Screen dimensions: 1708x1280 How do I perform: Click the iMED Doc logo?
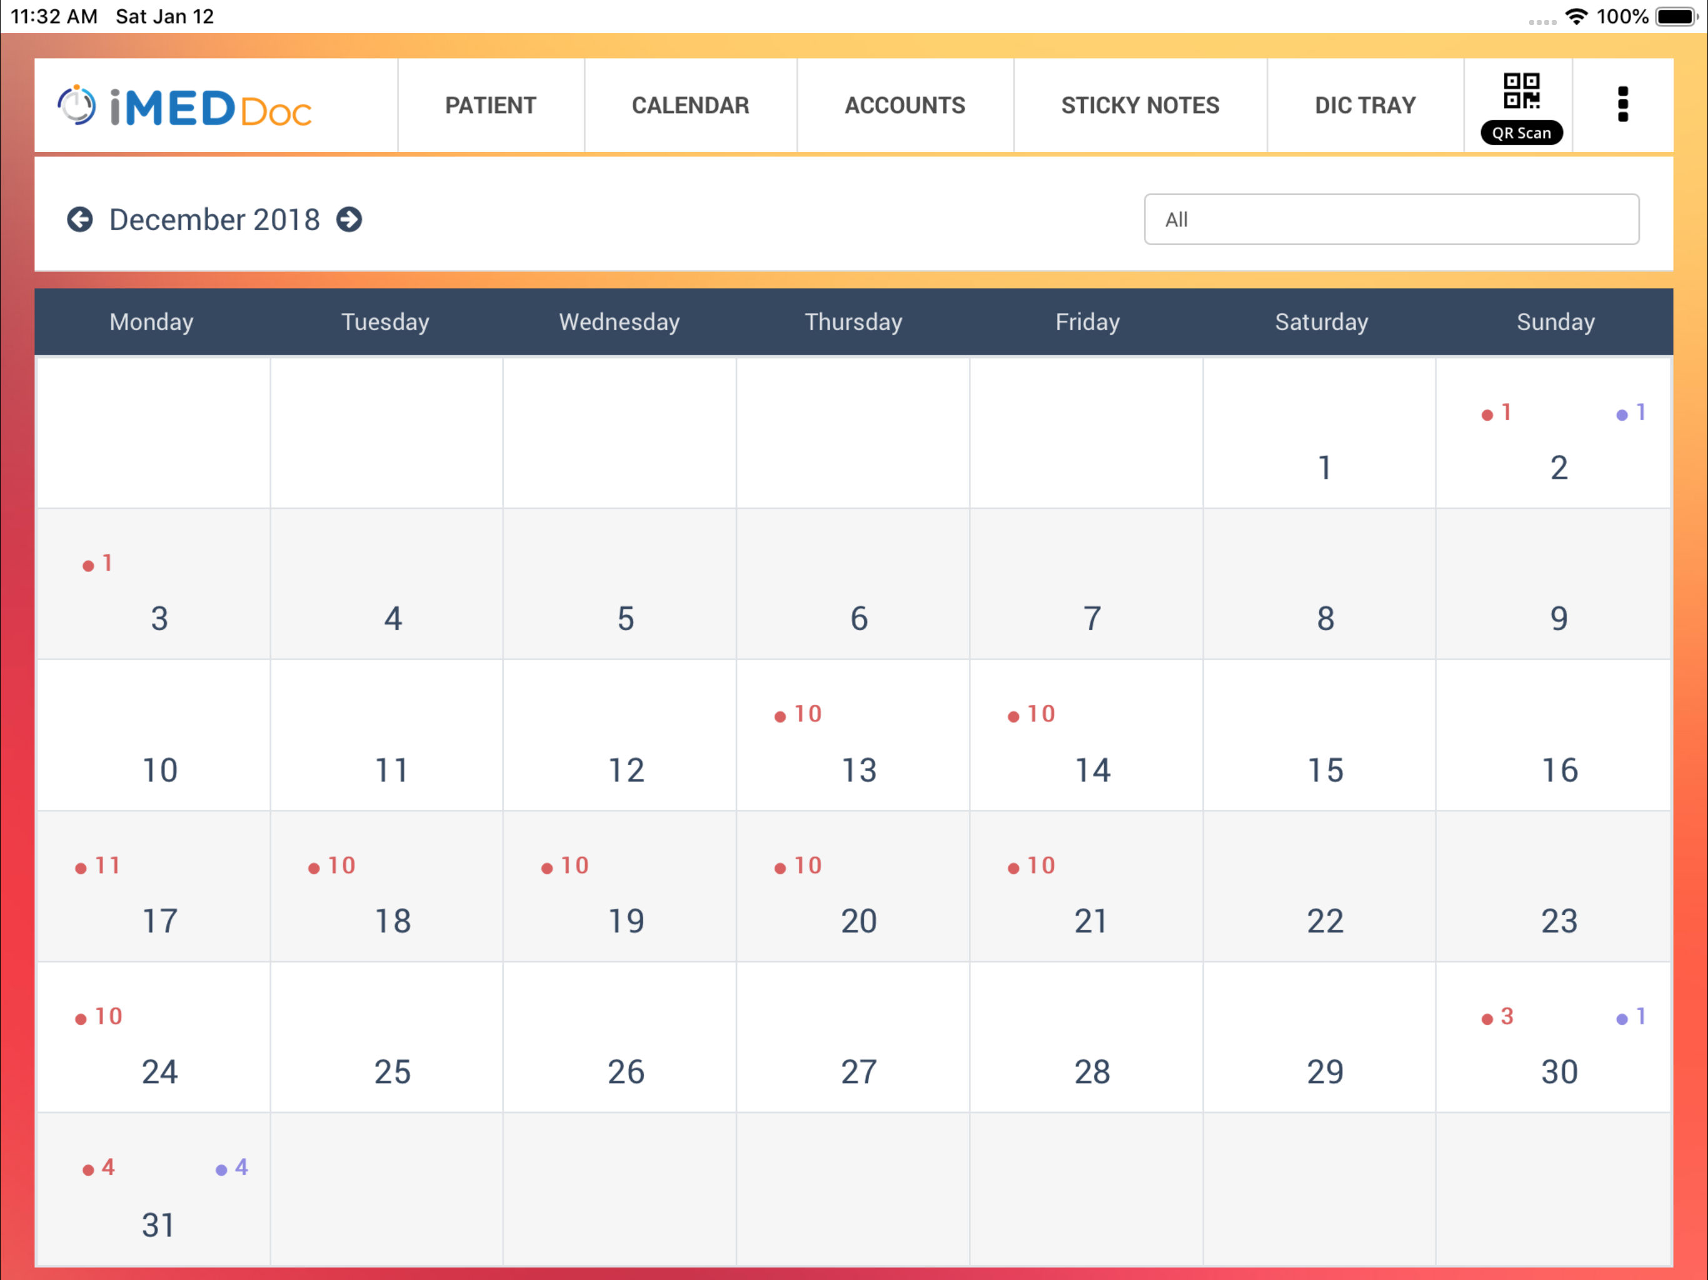(x=184, y=106)
